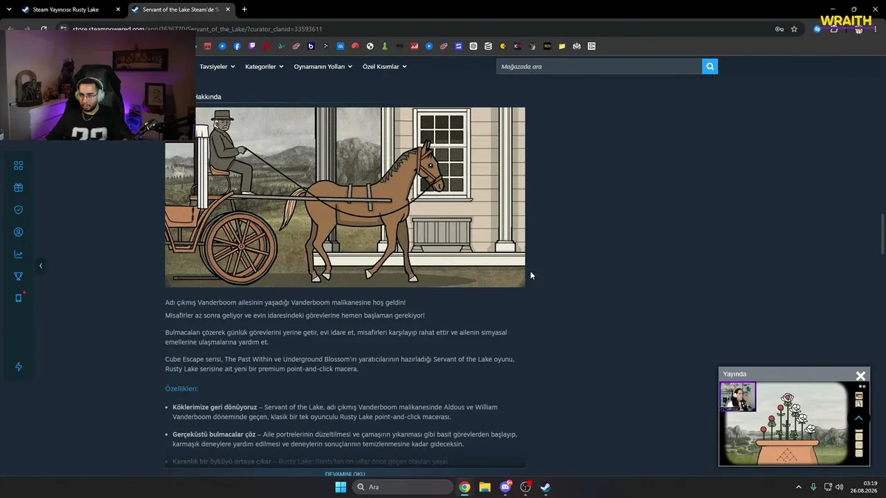The height and width of the screenshot is (498, 886).
Task: Open the analytics chart icon in sidebar
Action: coord(19,254)
